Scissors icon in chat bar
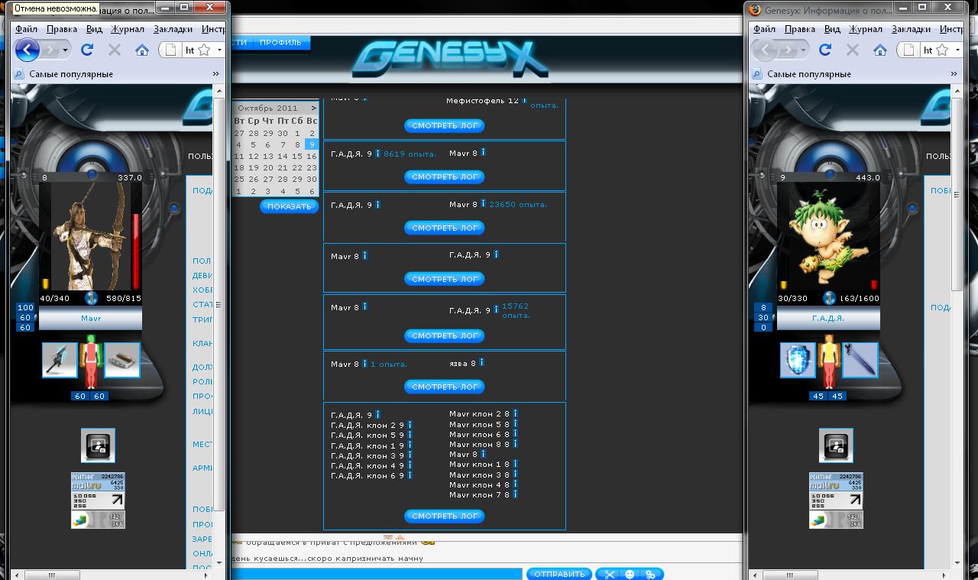Viewport: 978px width, 580px height. point(610,574)
